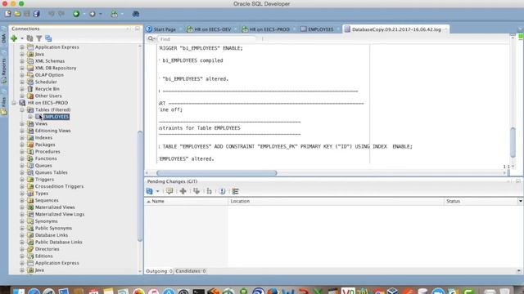This screenshot has height=294, width=524.
Task: Select Materialized View Logs in tree
Action: (x=60, y=214)
